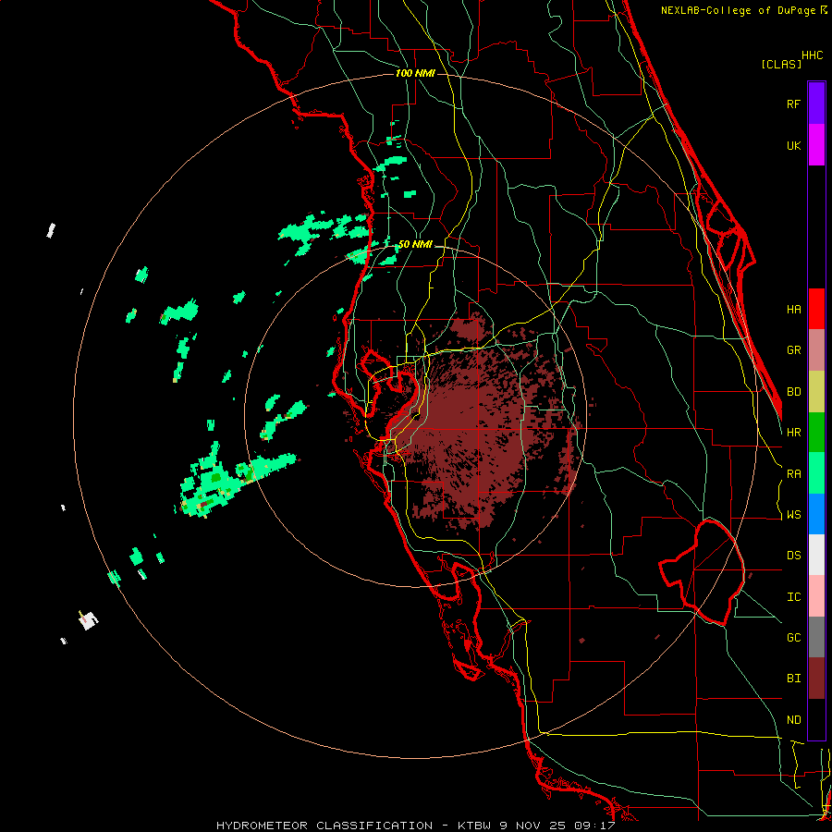
Task: Click the RA light green legend swatch
Action: point(816,473)
